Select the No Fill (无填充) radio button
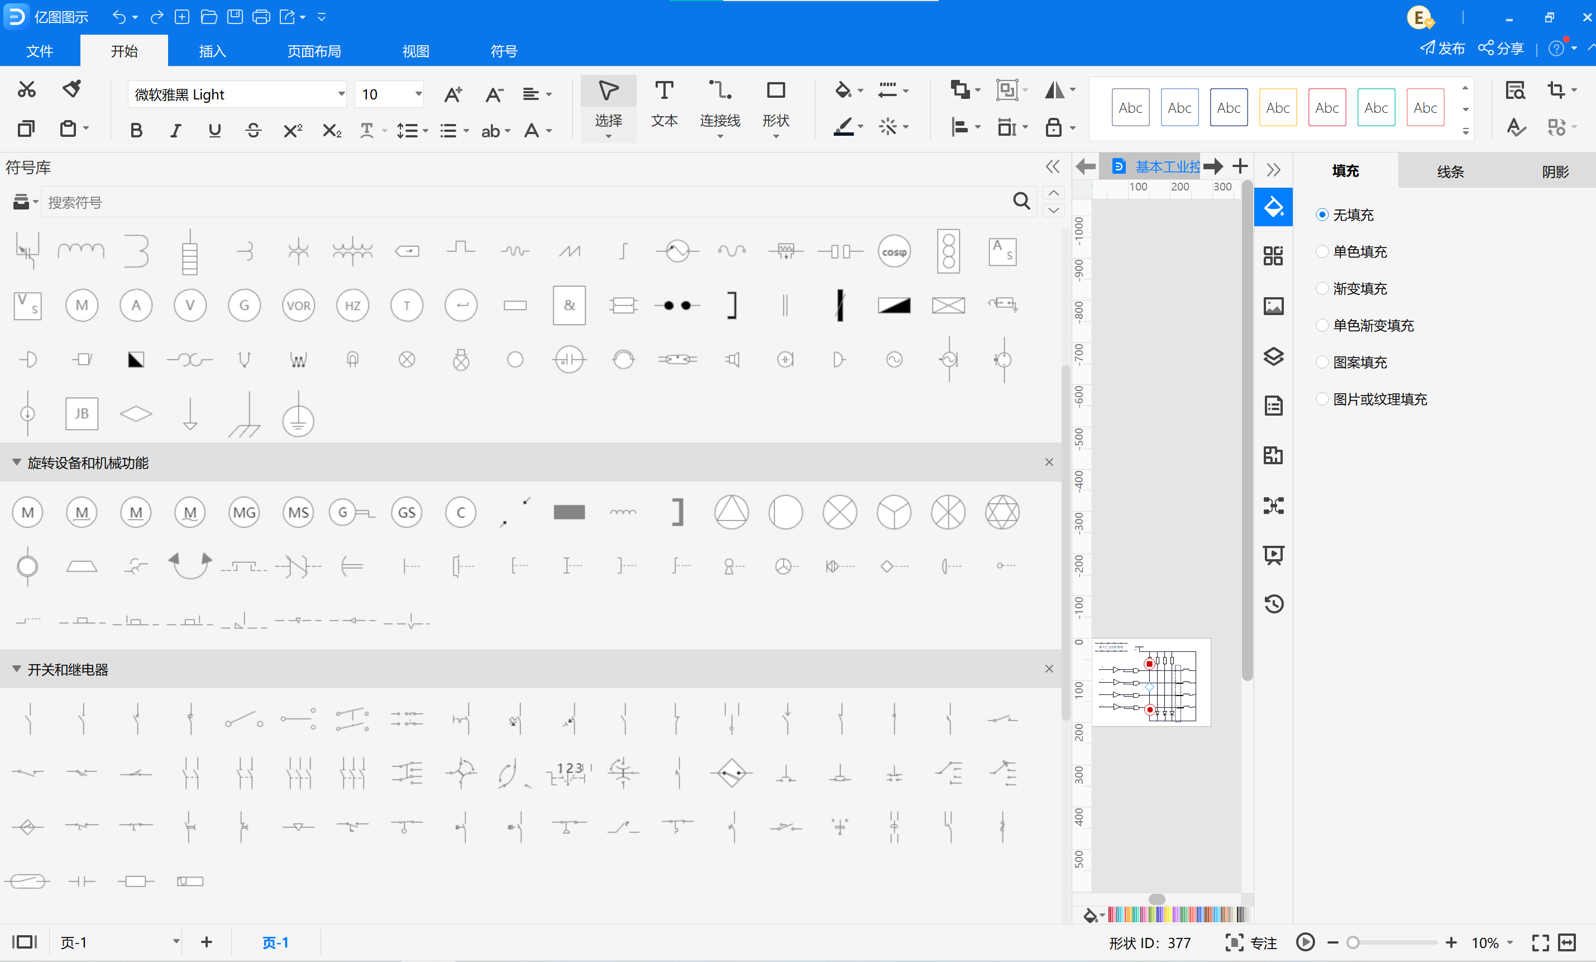This screenshot has height=962, width=1596. click(x=1322, y=215)
